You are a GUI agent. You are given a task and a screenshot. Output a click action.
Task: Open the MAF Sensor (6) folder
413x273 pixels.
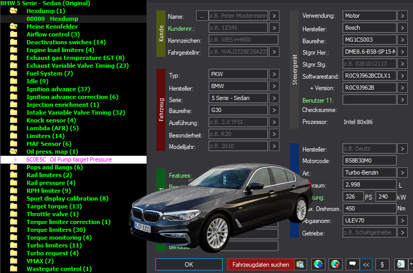pos(49,144)
